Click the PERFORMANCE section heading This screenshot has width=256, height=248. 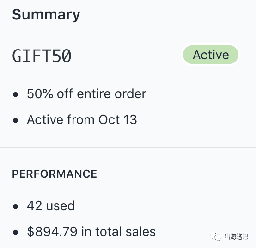click(55, 174)
